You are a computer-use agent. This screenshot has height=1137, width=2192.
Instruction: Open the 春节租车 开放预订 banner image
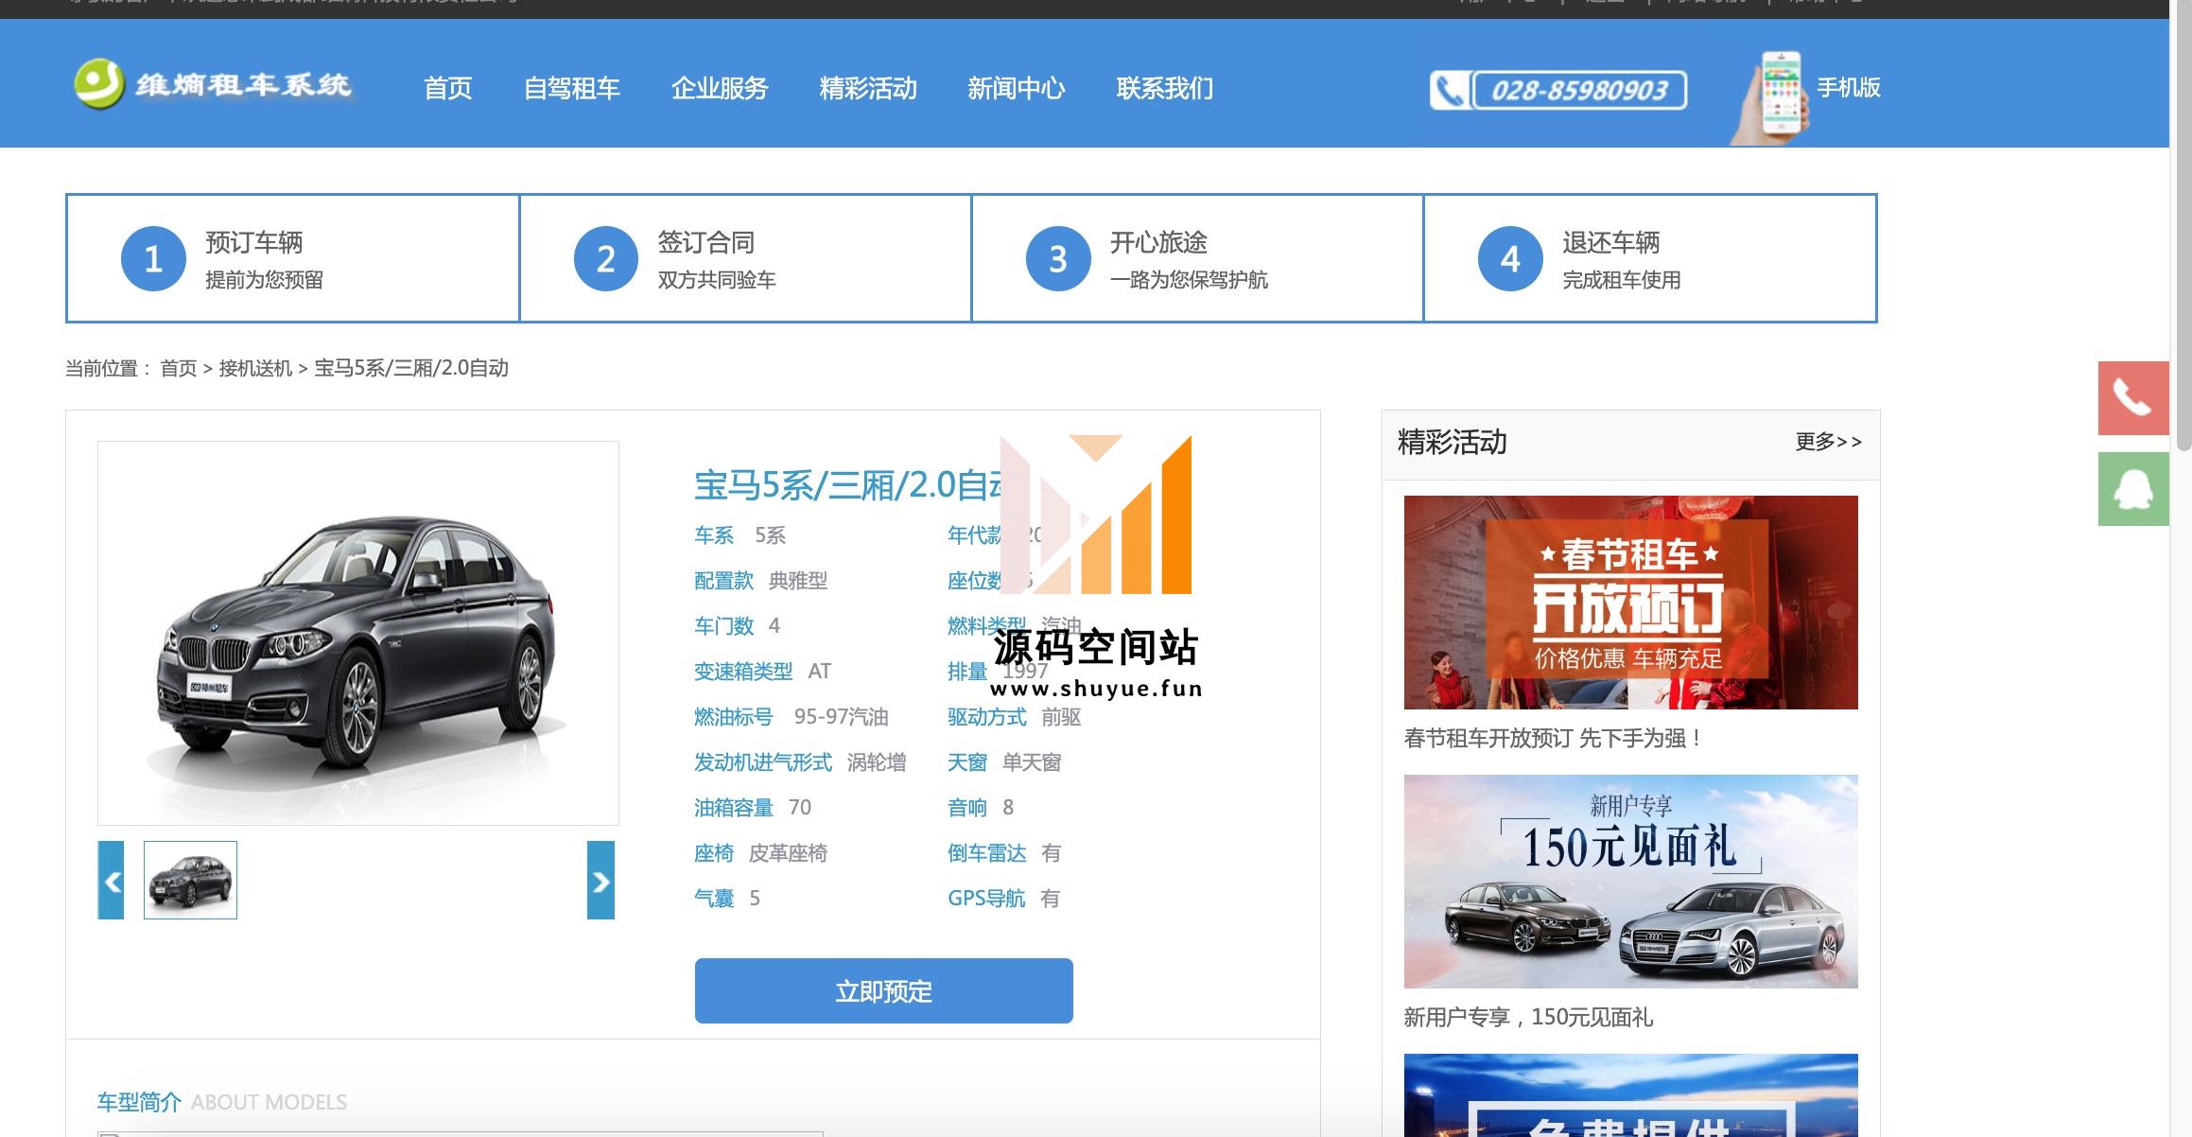1631,603
